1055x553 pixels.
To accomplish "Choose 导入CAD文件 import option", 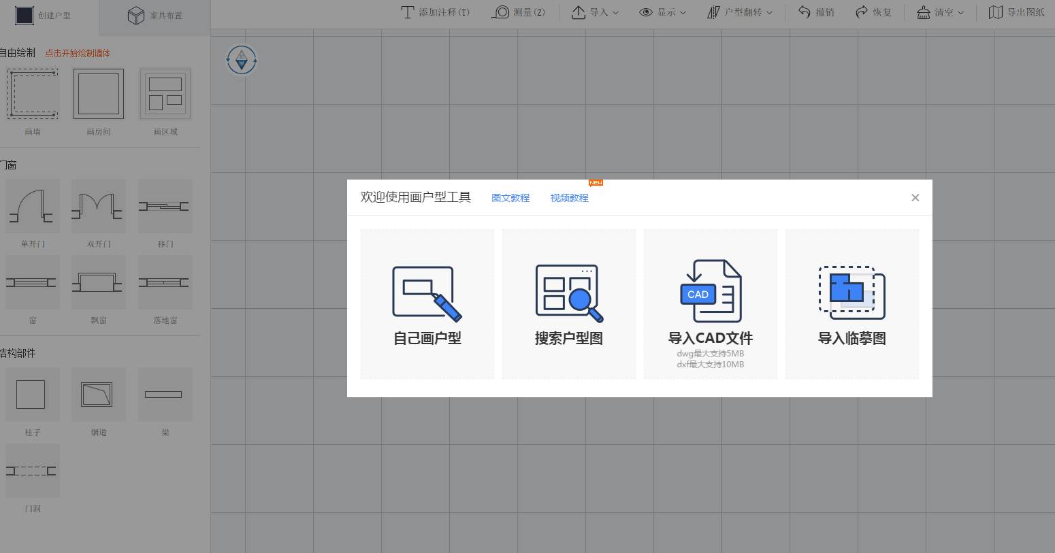I will (711, 304).
